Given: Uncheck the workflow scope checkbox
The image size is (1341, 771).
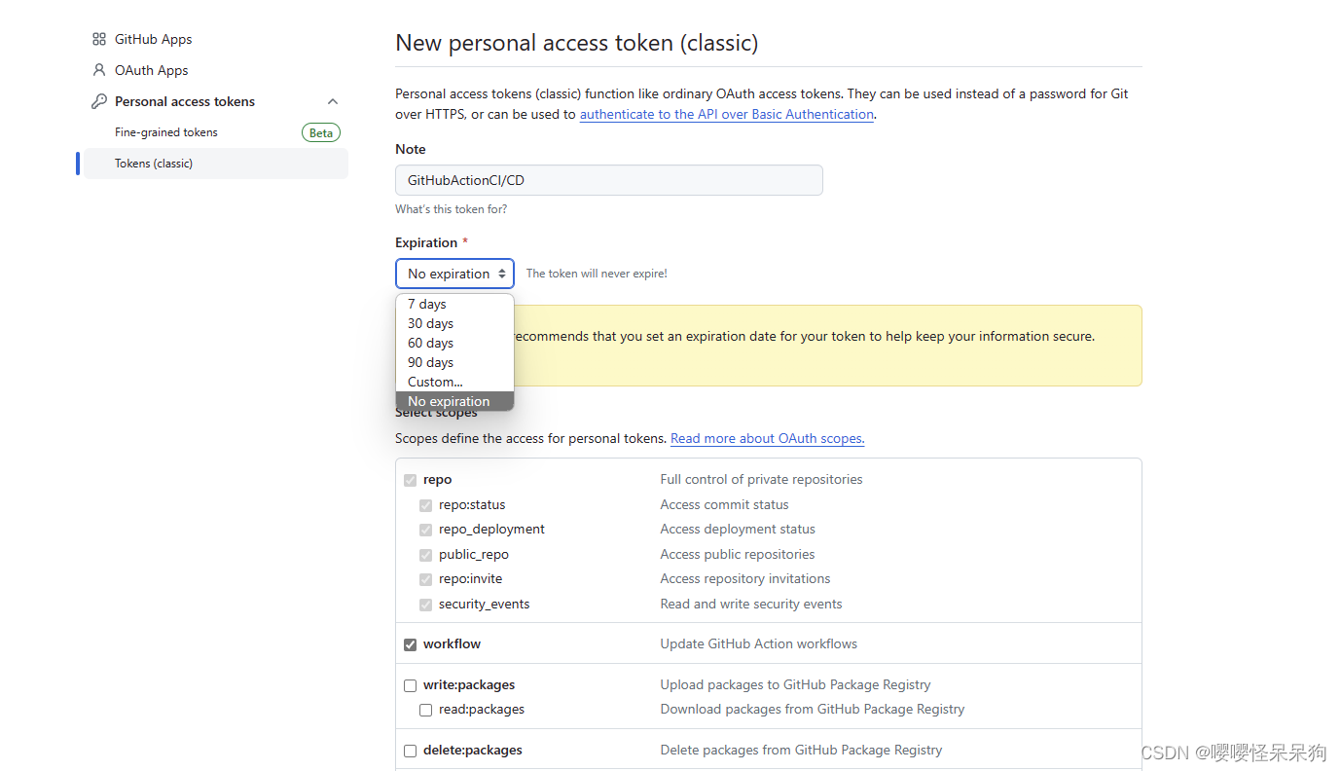Looking at the screenshot, I should 410,644.
